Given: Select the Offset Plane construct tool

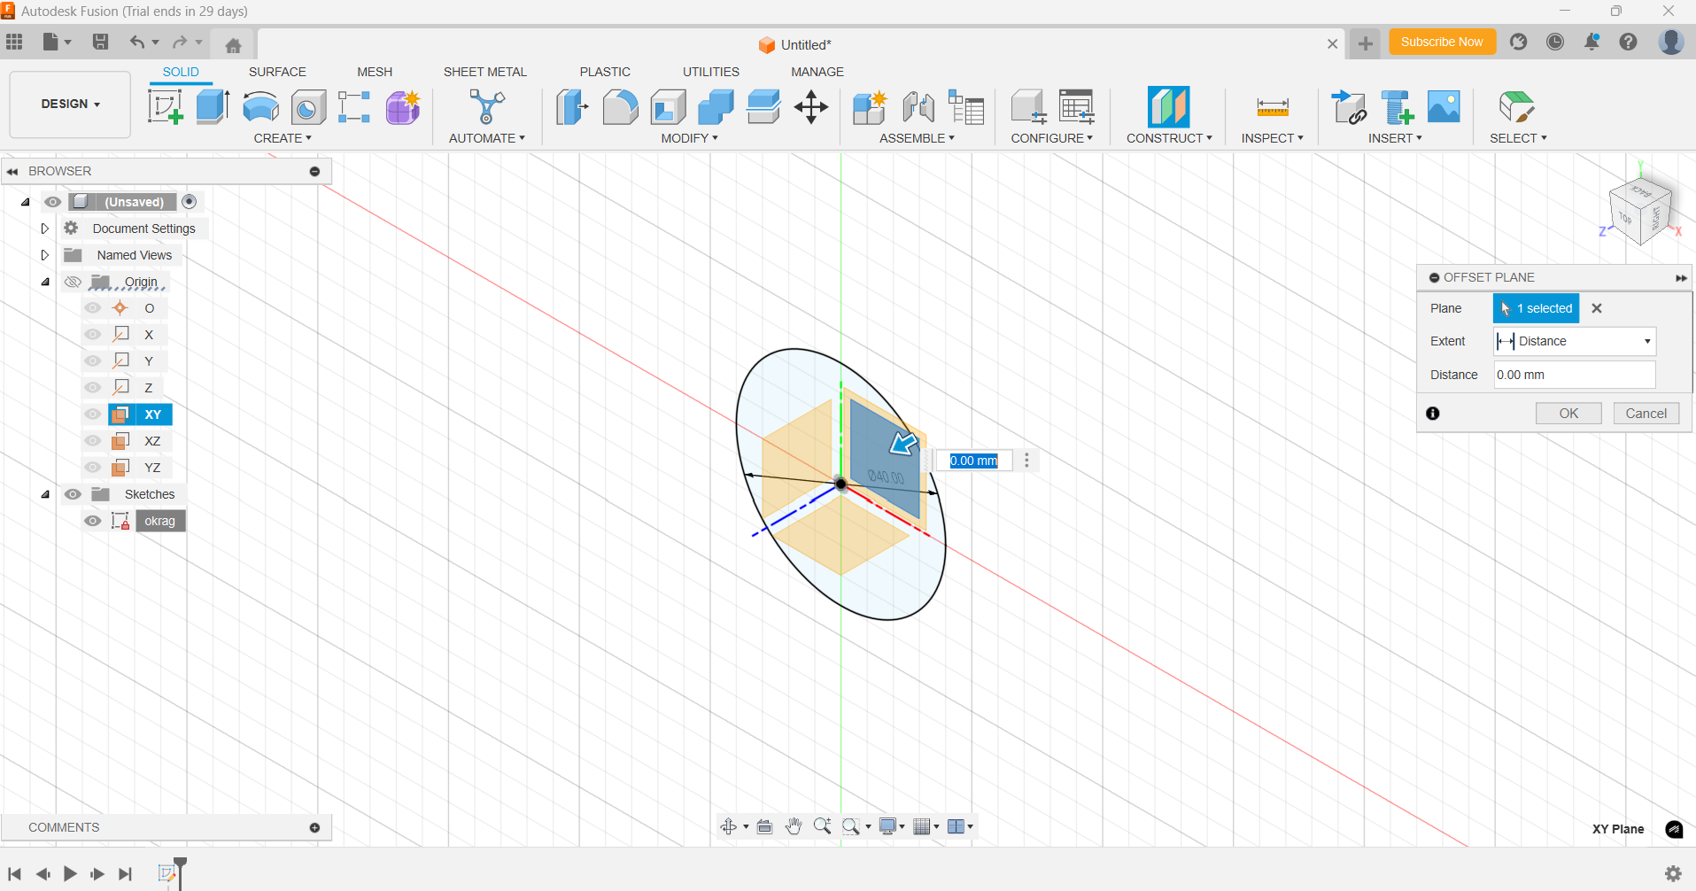Looking at the screenshot, I should [x=1168, y=107].
